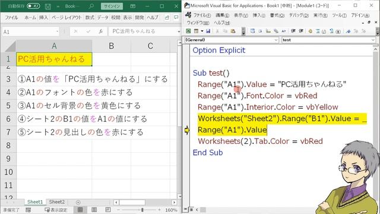The height and width of the screenshot is (214, 380).
Task: Adjust the Excel zoom slider handle
Action: point(142,210)
